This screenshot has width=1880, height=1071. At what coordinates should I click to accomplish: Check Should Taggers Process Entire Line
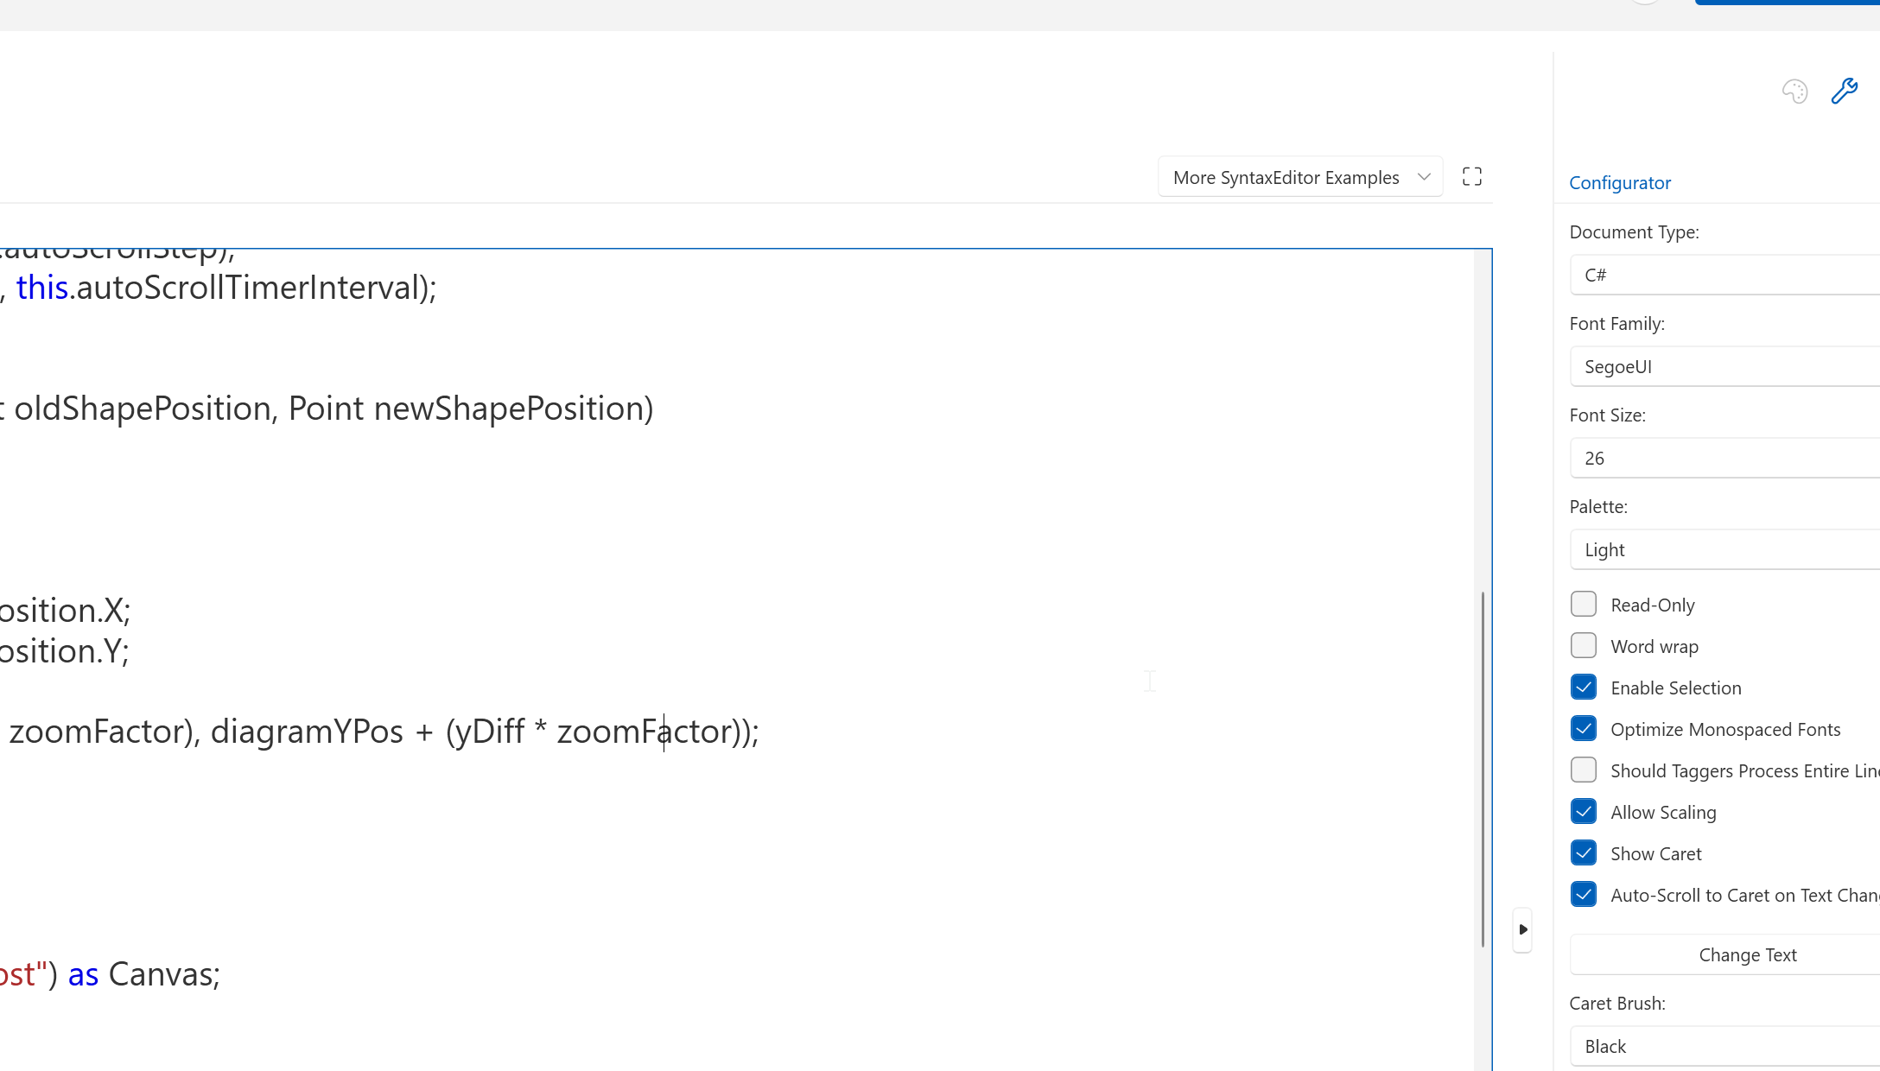[x=1583, y=770]
